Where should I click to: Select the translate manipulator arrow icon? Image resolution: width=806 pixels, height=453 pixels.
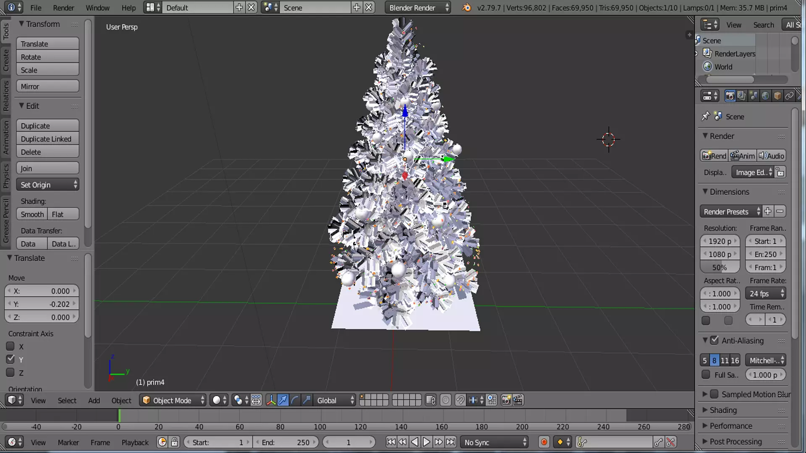[283, 400]
